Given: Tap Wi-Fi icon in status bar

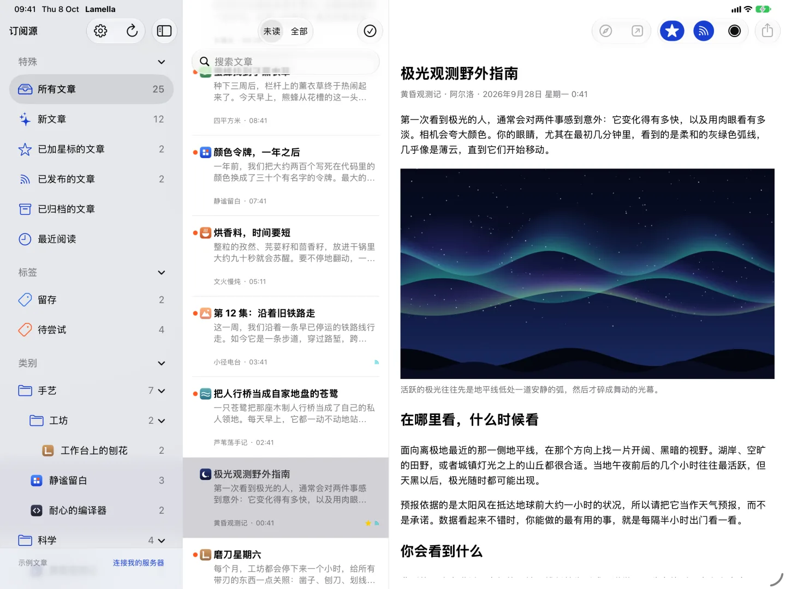Looking at the screenshot, I should pos(748,9).
